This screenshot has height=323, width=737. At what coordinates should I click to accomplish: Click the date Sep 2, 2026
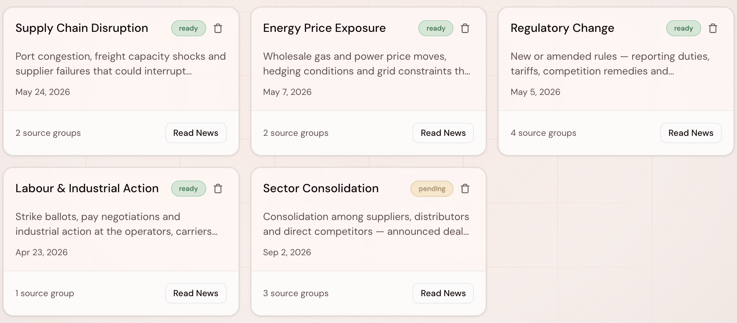coord(287,252)
